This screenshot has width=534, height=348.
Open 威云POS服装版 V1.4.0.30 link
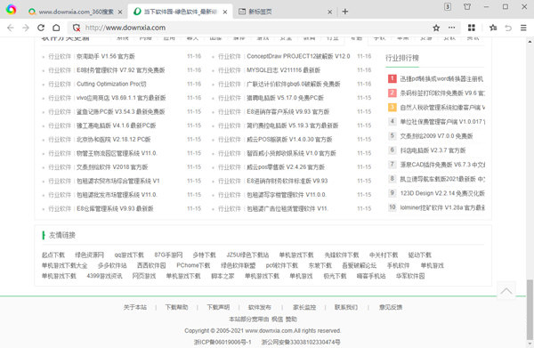(289, 140)
